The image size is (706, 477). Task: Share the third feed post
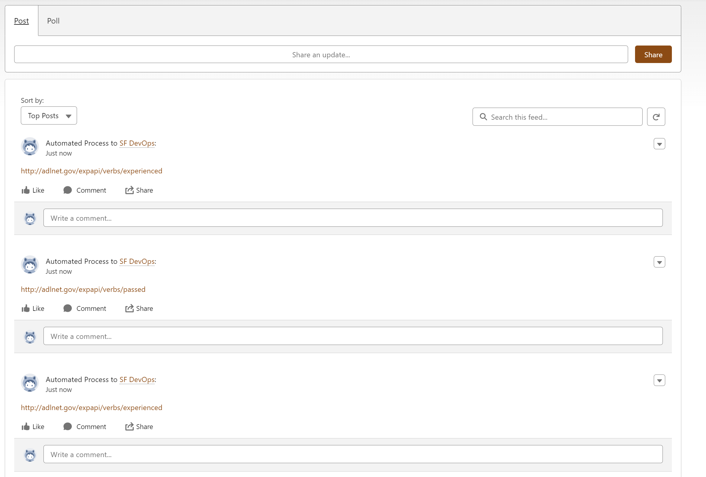tap(139, 427)
